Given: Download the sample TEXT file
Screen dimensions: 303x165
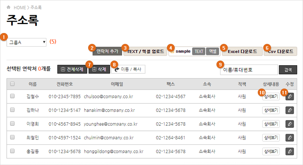Looking at the screenshot, I should (x=199, y=51).
